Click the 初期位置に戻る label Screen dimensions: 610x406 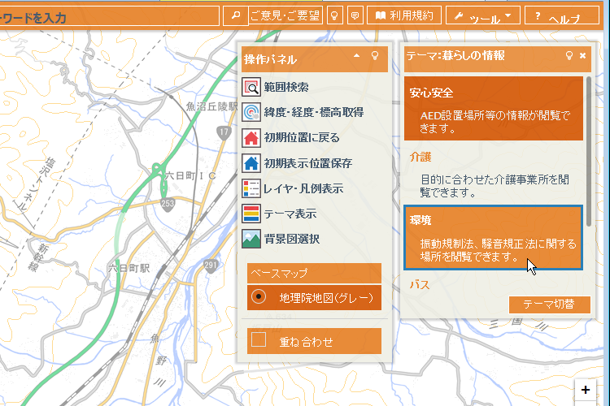tap(302, 138)
